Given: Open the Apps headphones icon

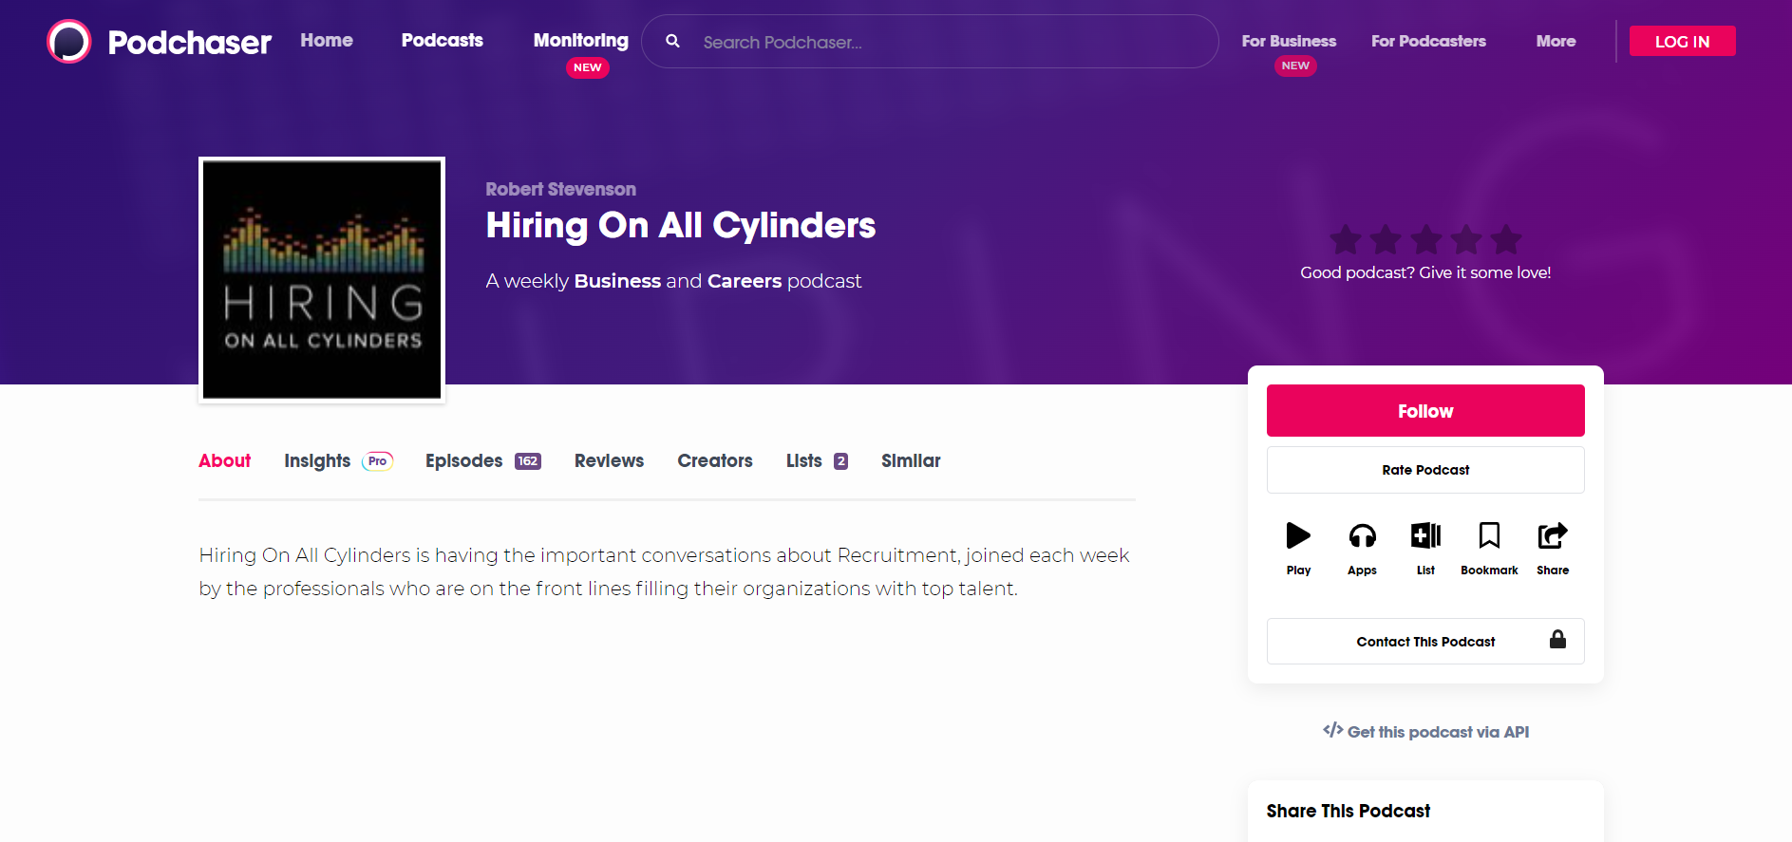Looking at the screenshot, I should [1362, 536].
